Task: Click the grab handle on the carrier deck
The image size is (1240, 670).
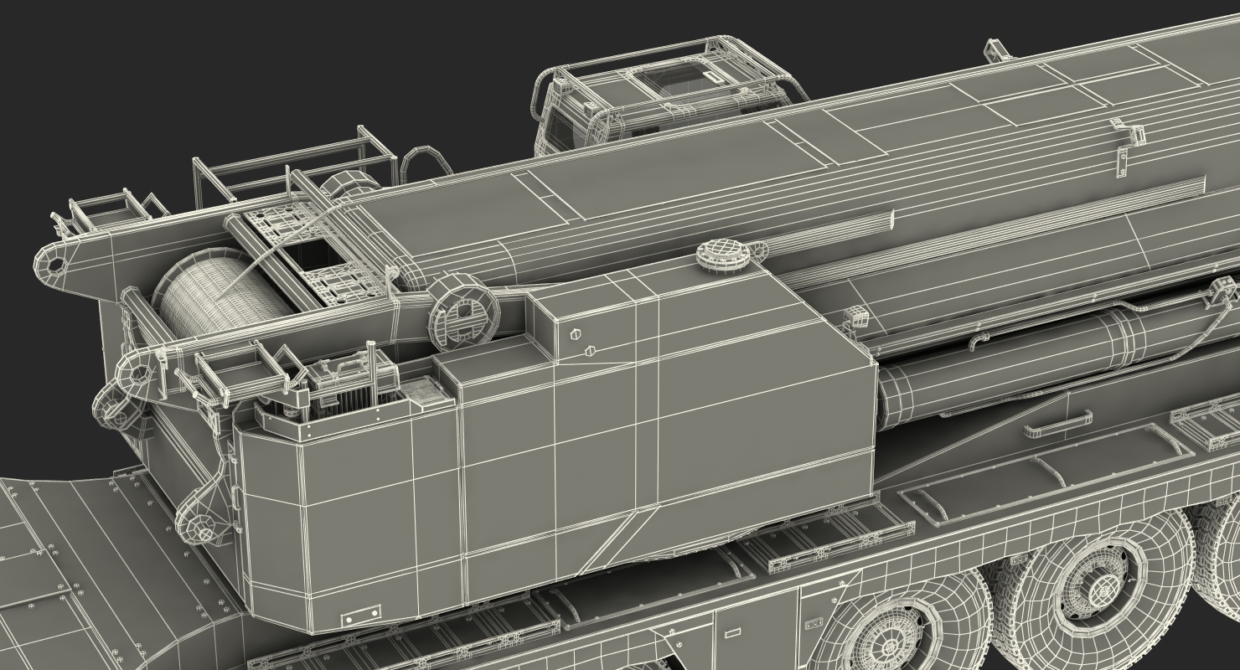Action: [x=1060, y=422]
